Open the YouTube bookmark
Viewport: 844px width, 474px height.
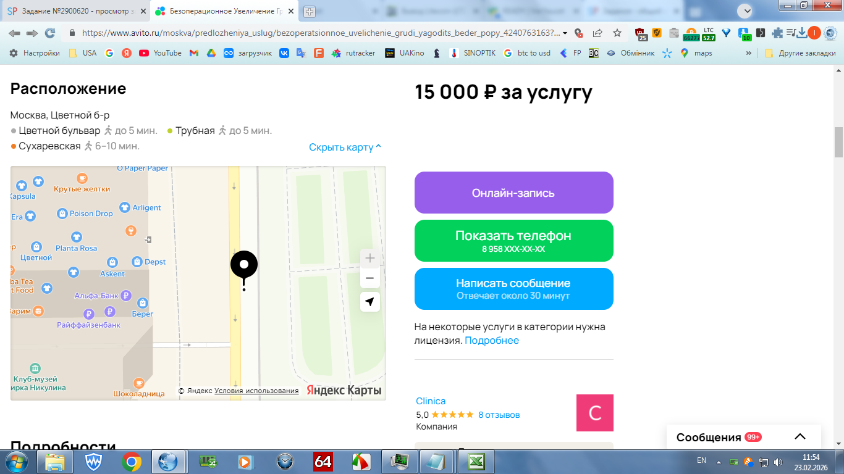[x=160, y=53]
